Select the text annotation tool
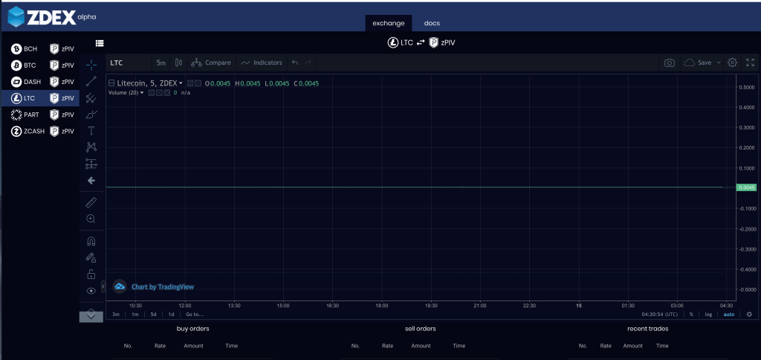Image resolution: width=761 pixels, height=360 pixels. [91, 131]
